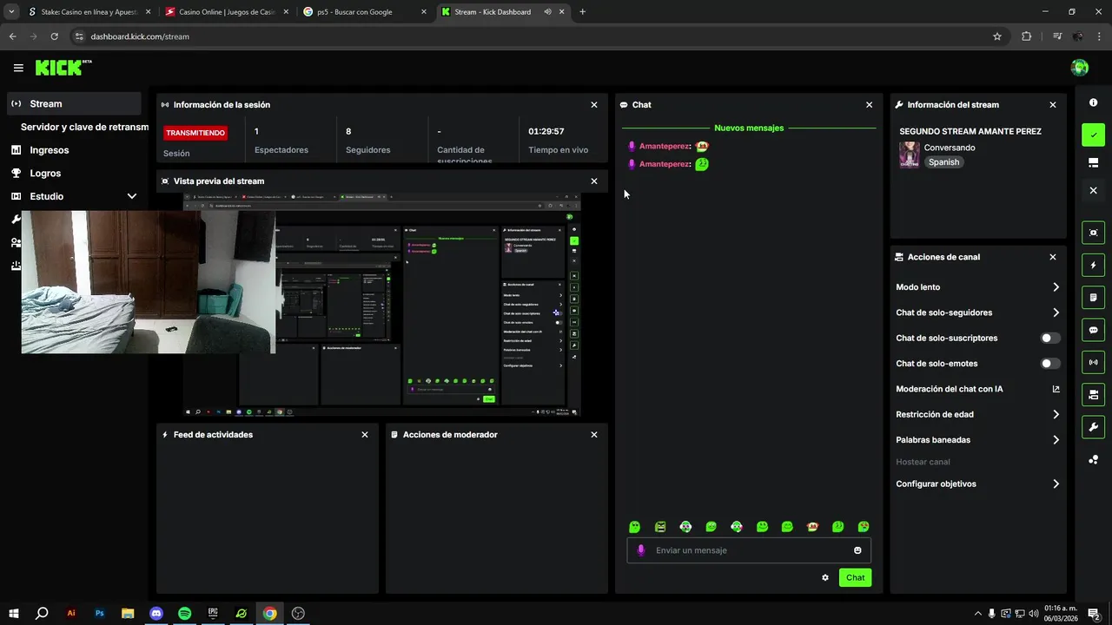Open Logros in the sidebar
Image resolution: width=1112 pixels, height=625 pixels.
click(x=74, y=173)
